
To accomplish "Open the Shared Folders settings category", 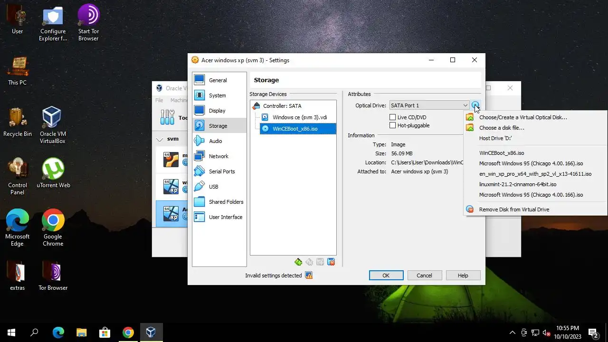I will [x=219, y=202].
